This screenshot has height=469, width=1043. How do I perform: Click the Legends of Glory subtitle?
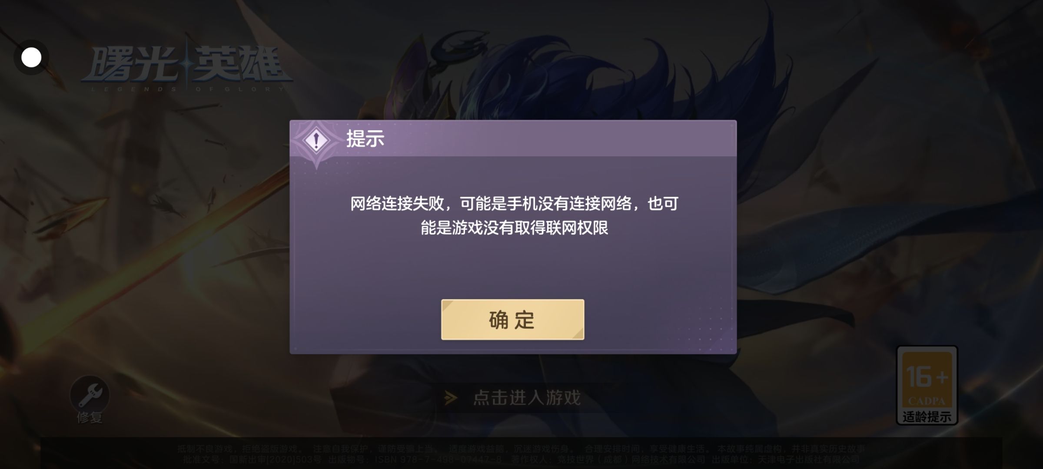pyautogui.click(x=187, y=89)
